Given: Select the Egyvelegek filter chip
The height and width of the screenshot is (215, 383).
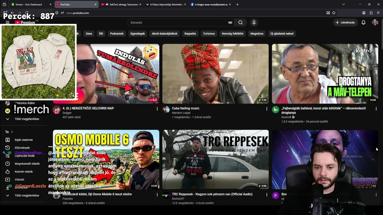Looking at the screenshot, I should [138, 34].
